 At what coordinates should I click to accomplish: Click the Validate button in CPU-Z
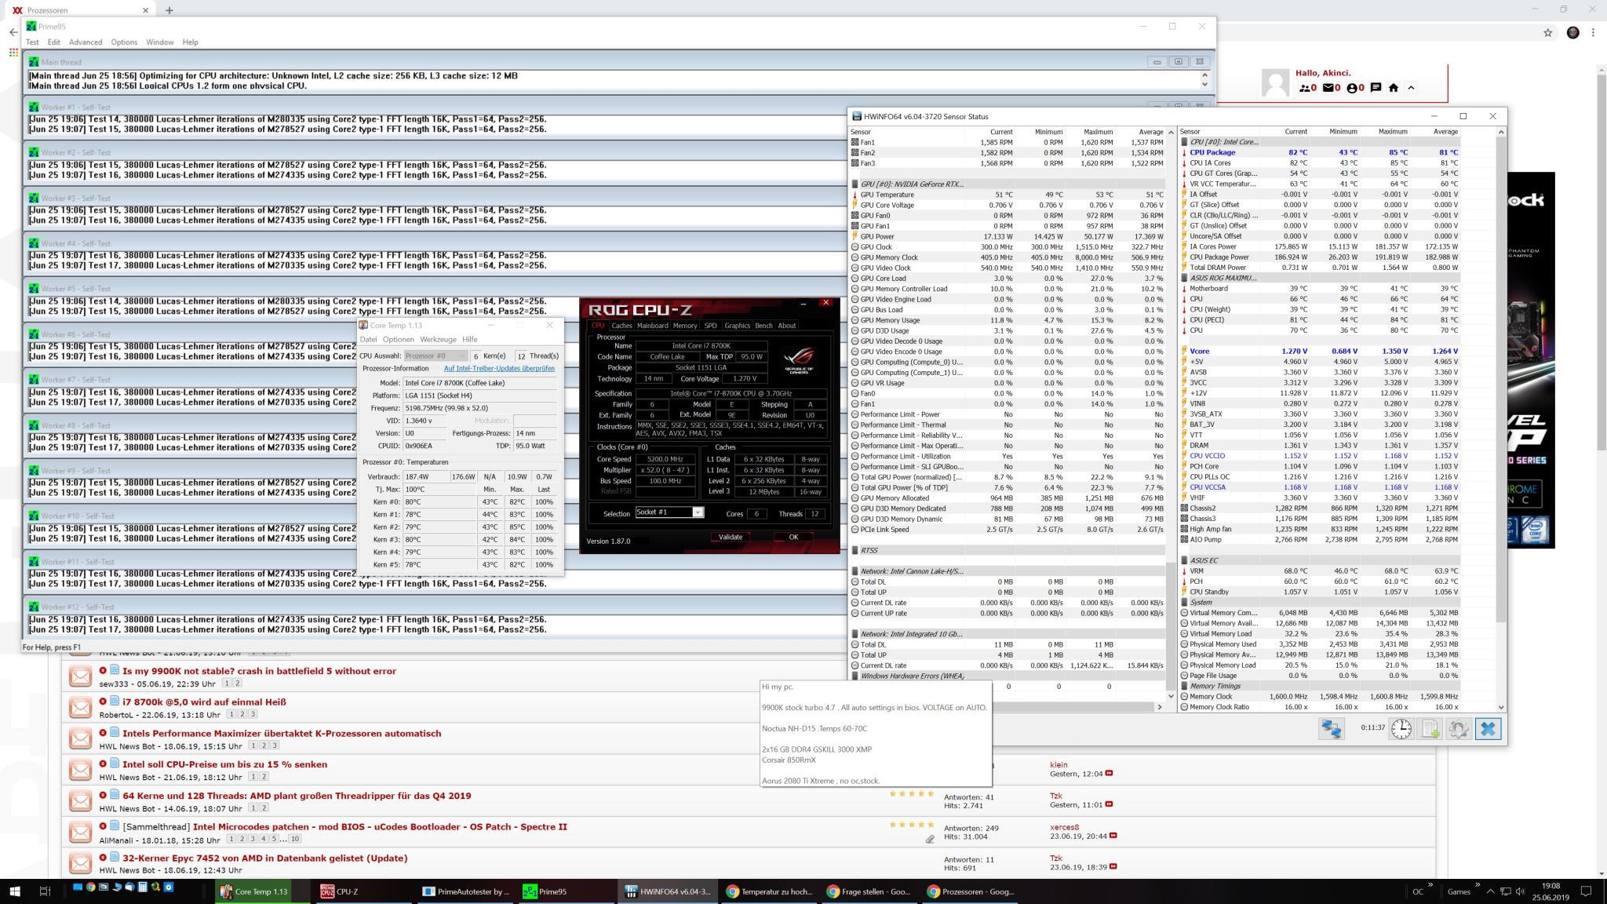pos(730,537)
